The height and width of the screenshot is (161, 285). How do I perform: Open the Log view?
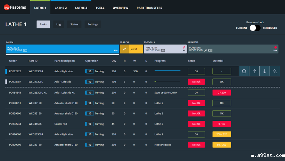(58, 24)
